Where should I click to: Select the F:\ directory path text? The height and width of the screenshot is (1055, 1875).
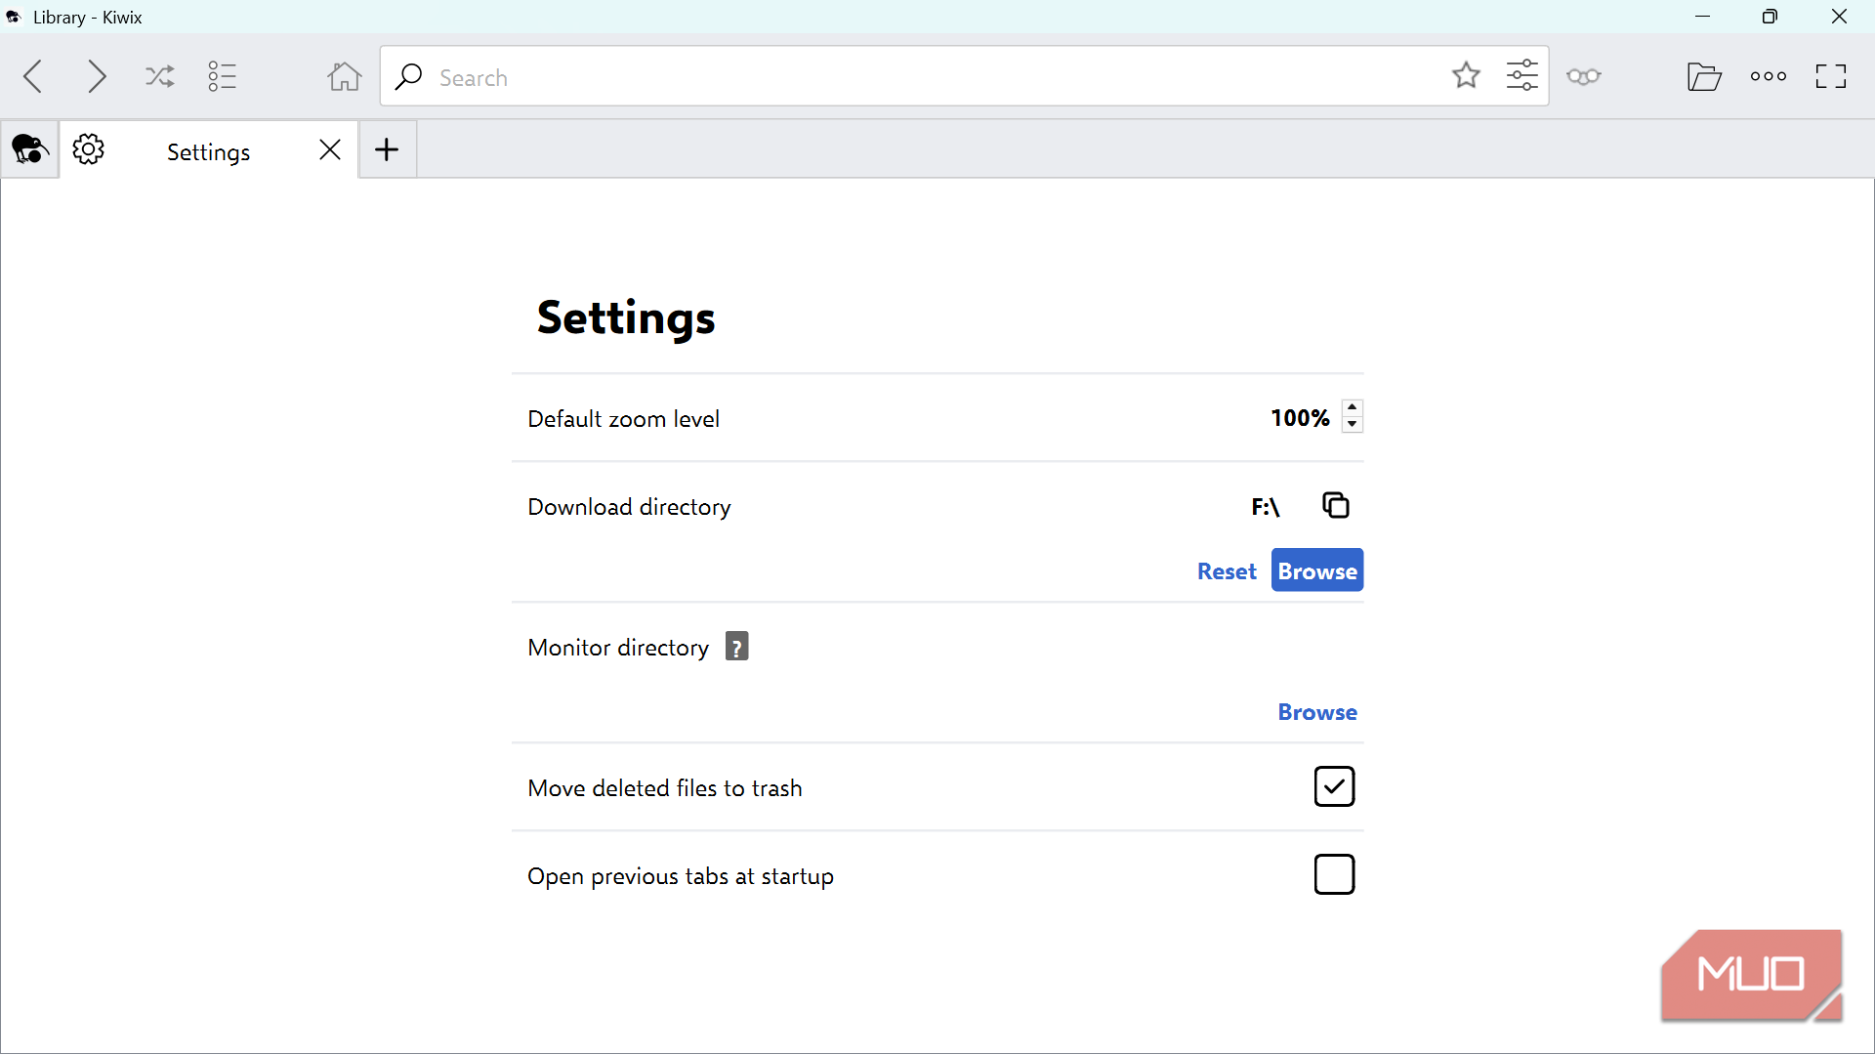tap(1265, 507)
